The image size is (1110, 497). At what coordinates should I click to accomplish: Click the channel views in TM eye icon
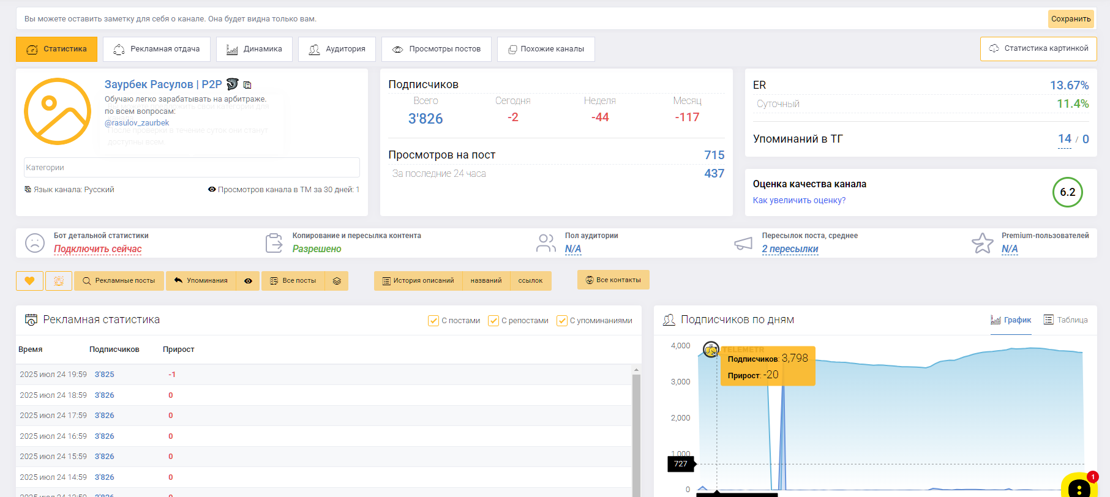[x=212, y=189]
